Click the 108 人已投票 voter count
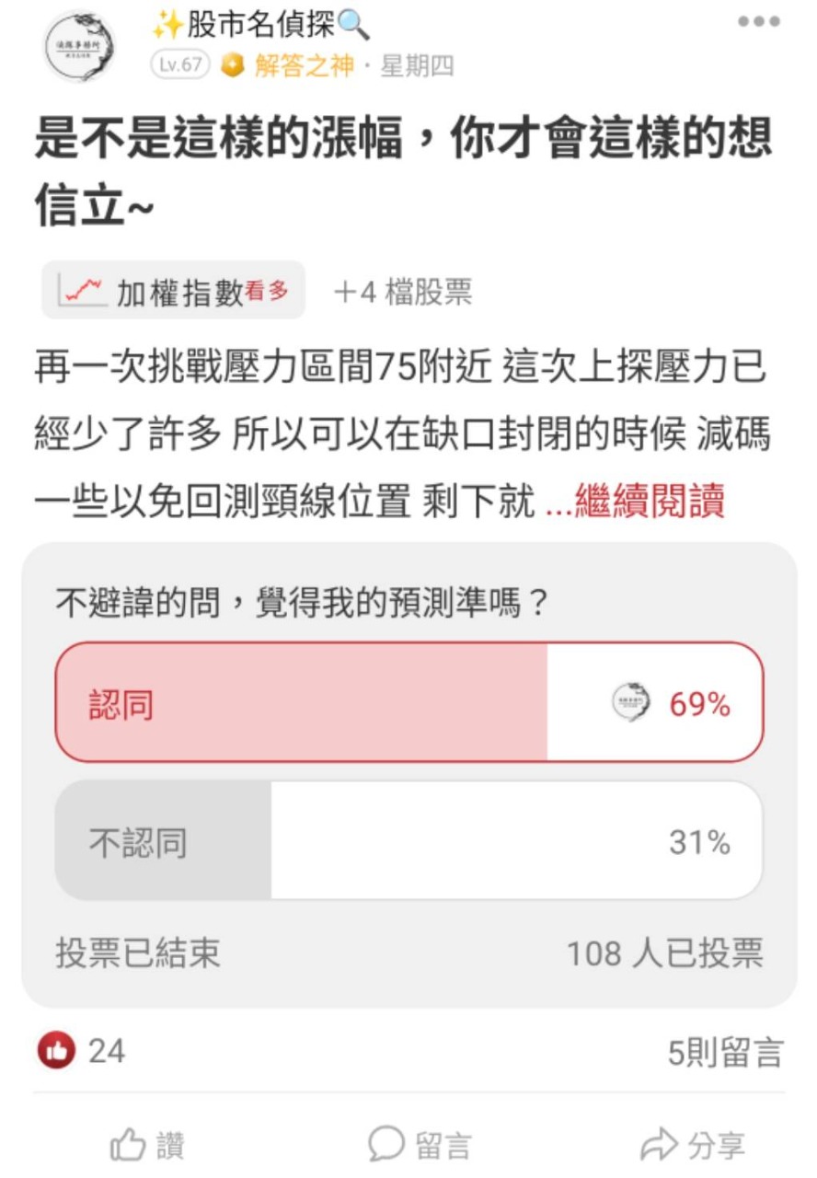 point(664,954)
